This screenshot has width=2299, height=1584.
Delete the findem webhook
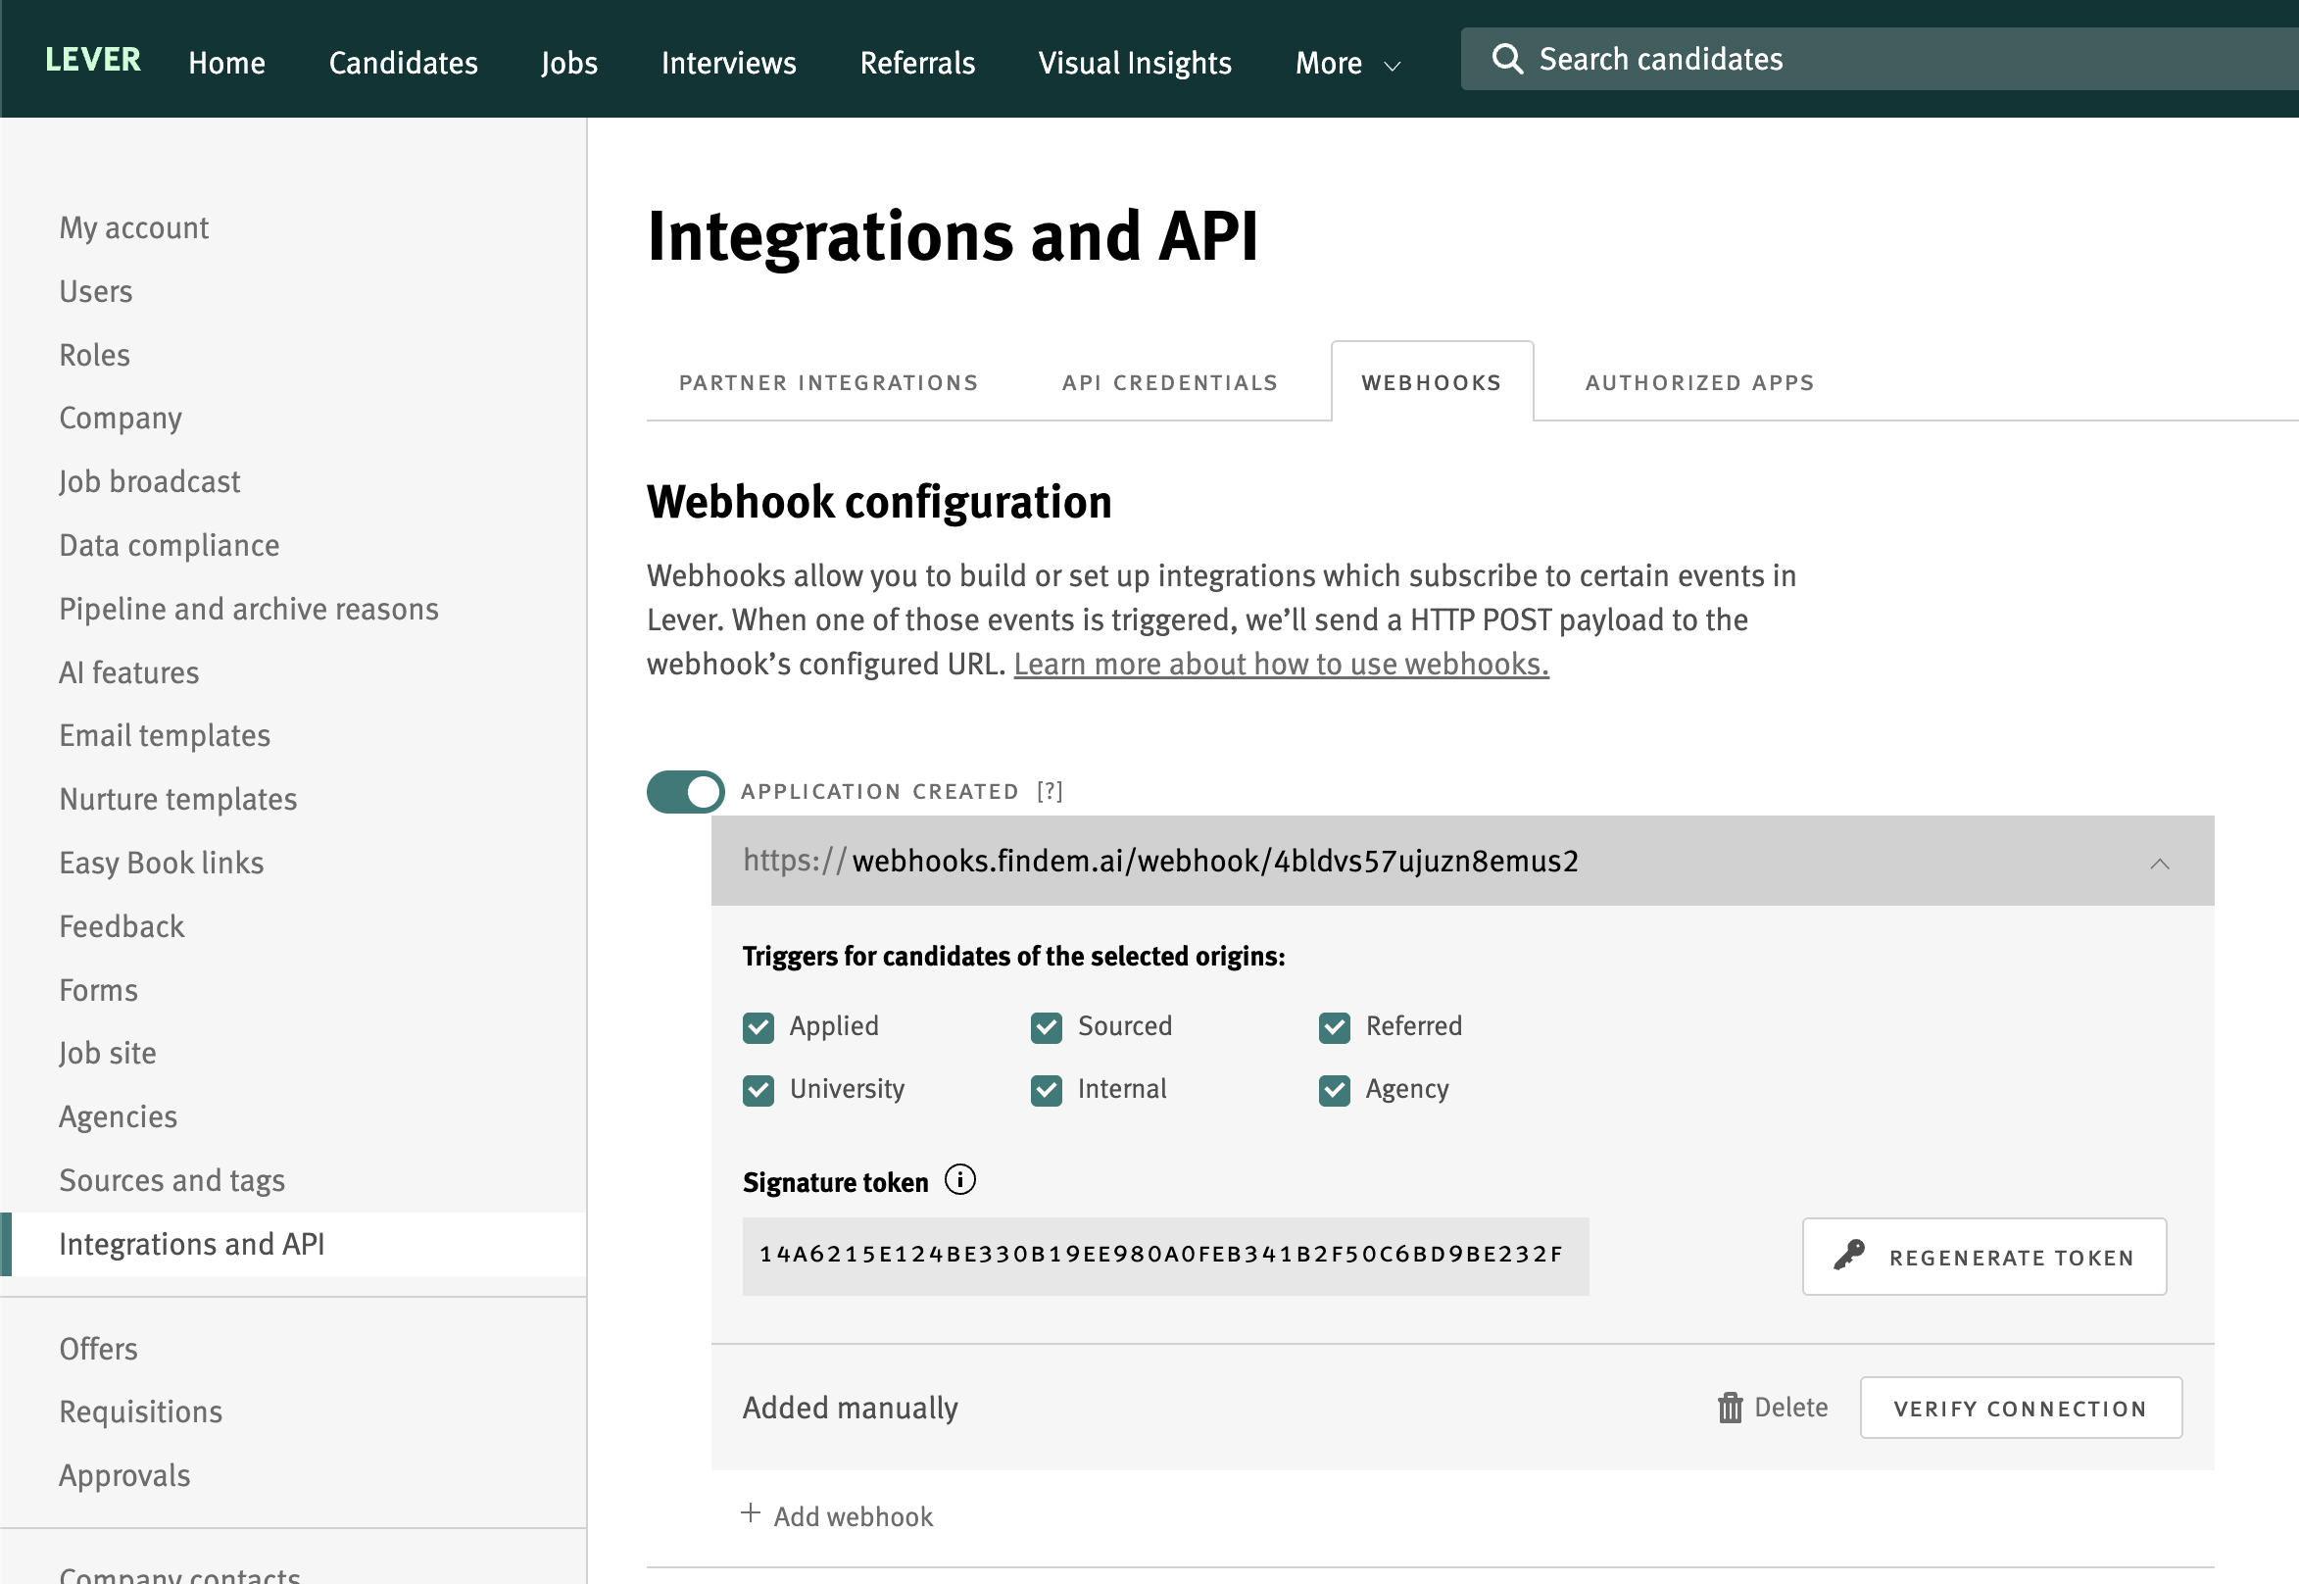pyautogui.click(x=1772, y=1408)
